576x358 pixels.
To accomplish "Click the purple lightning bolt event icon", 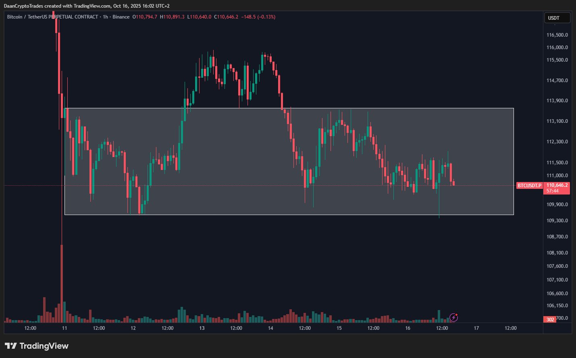I will tap(454, 317).
